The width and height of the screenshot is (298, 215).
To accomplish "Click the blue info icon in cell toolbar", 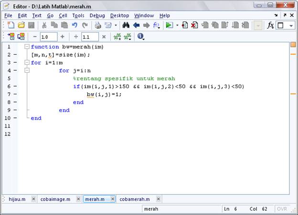I will tap(140, 36).
